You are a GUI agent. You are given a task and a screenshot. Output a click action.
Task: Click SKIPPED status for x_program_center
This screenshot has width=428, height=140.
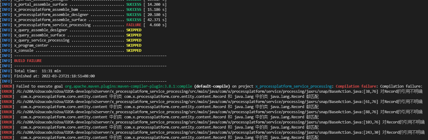coord(134,45)
